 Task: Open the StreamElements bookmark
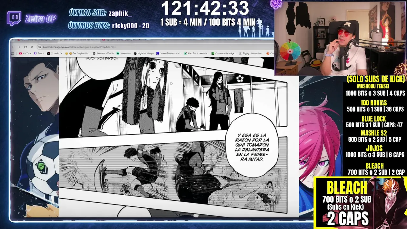(x=169, y=53)
